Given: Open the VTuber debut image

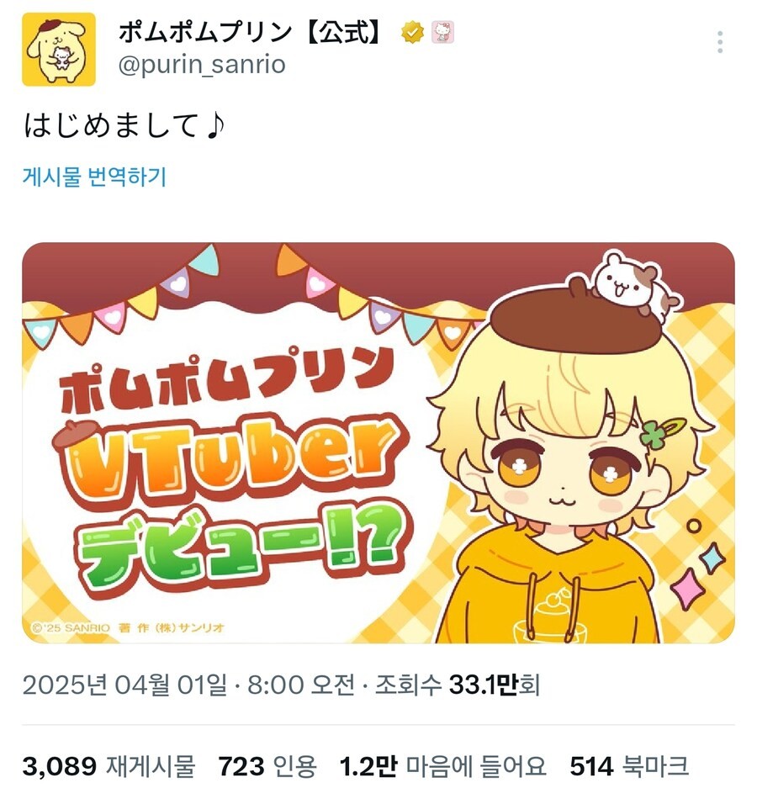Looking at the screenshot, I should 378,442.
